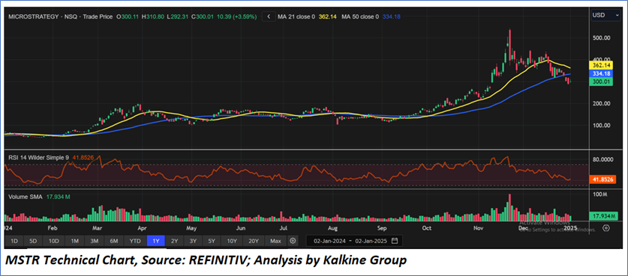Click the RSI 14 Wilder Simple 9 label
The height and width of the screenshot is (276, 628).
click(x=38, y=158)
